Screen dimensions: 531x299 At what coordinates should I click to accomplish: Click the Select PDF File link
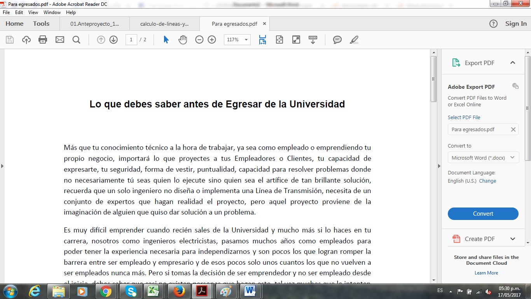click(464, 117)
